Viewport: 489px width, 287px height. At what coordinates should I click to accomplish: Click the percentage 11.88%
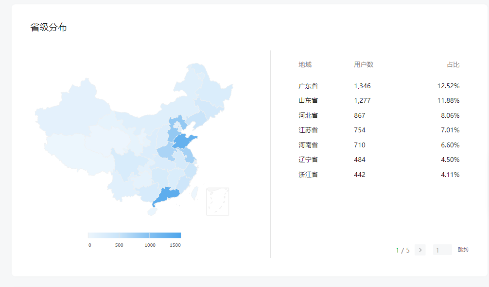(x=449, y=100)
